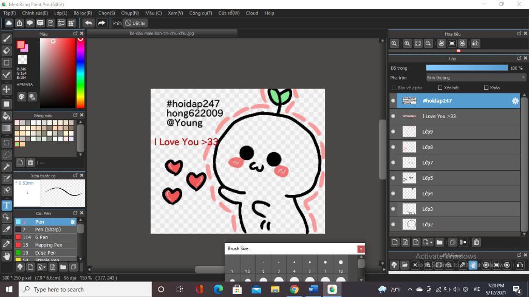Open the Pha trộn blending dropdown

(x=476, y=78)
